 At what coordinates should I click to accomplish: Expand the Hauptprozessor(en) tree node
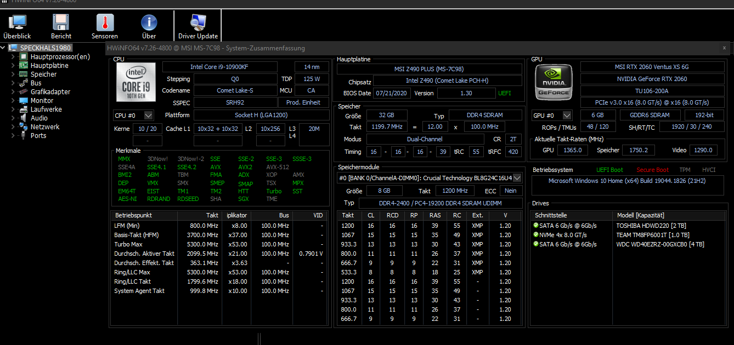point(13,56)
